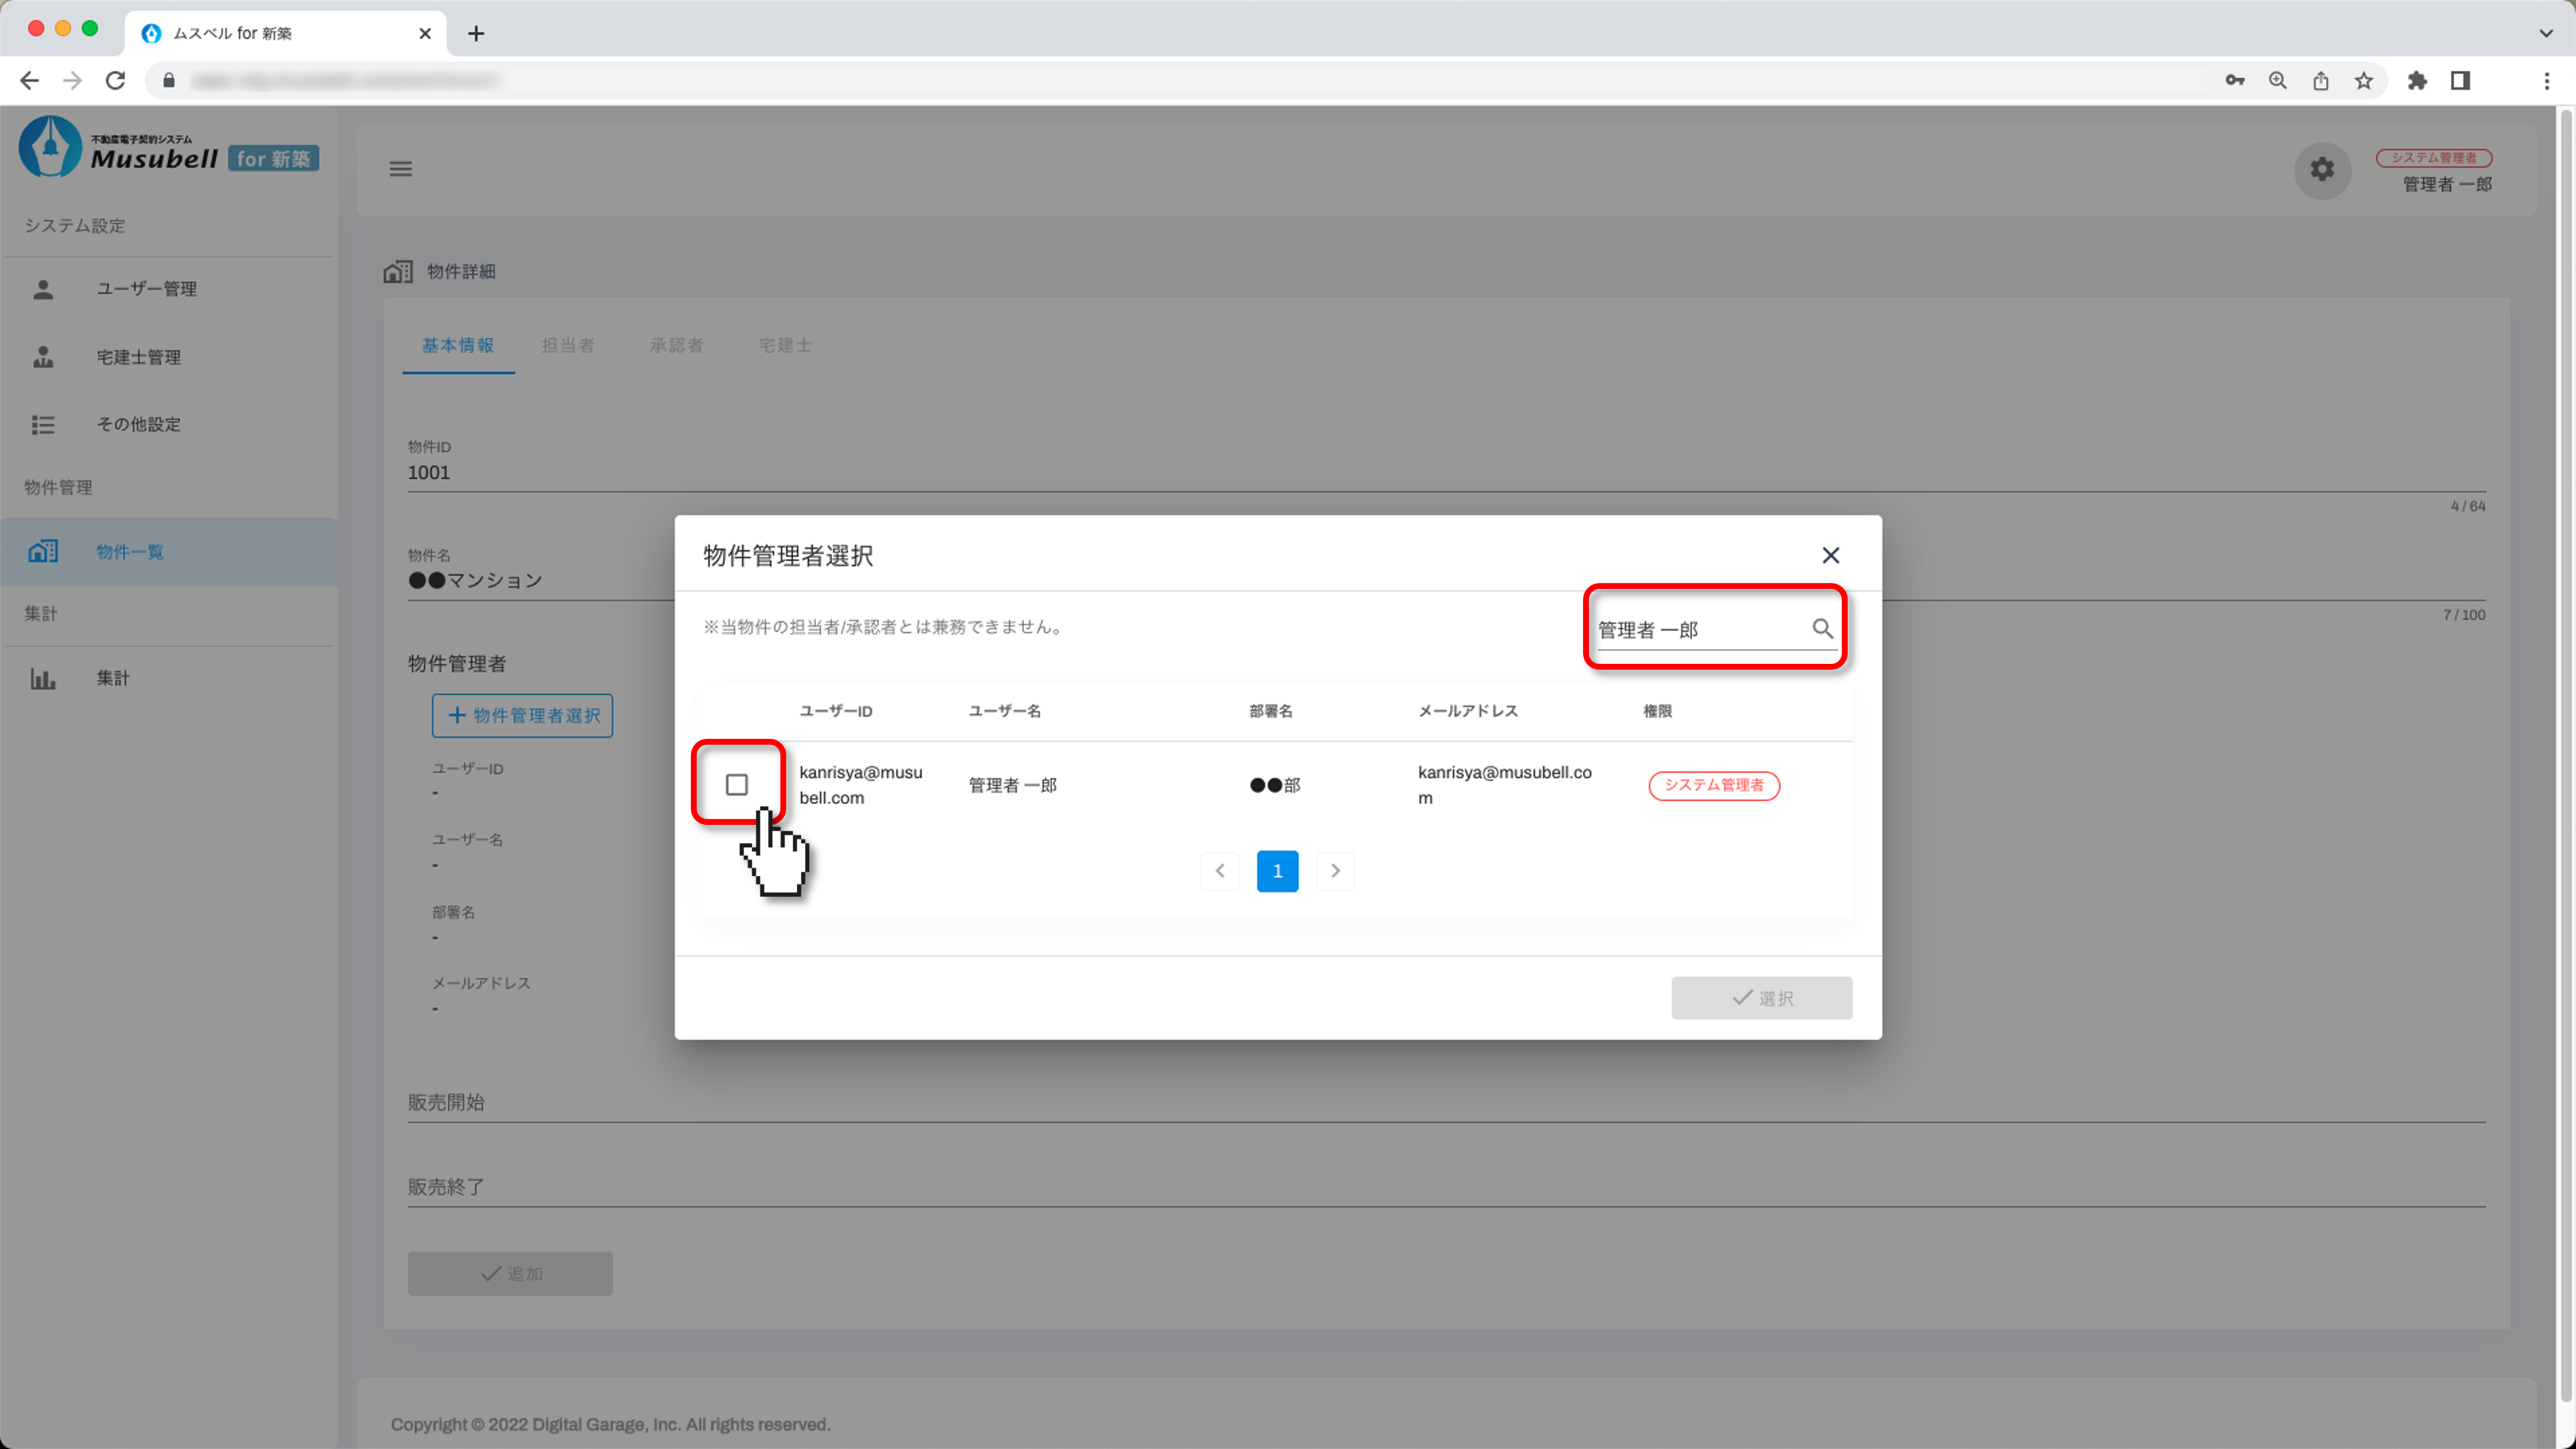Select page 1 in pagination

1277,871
